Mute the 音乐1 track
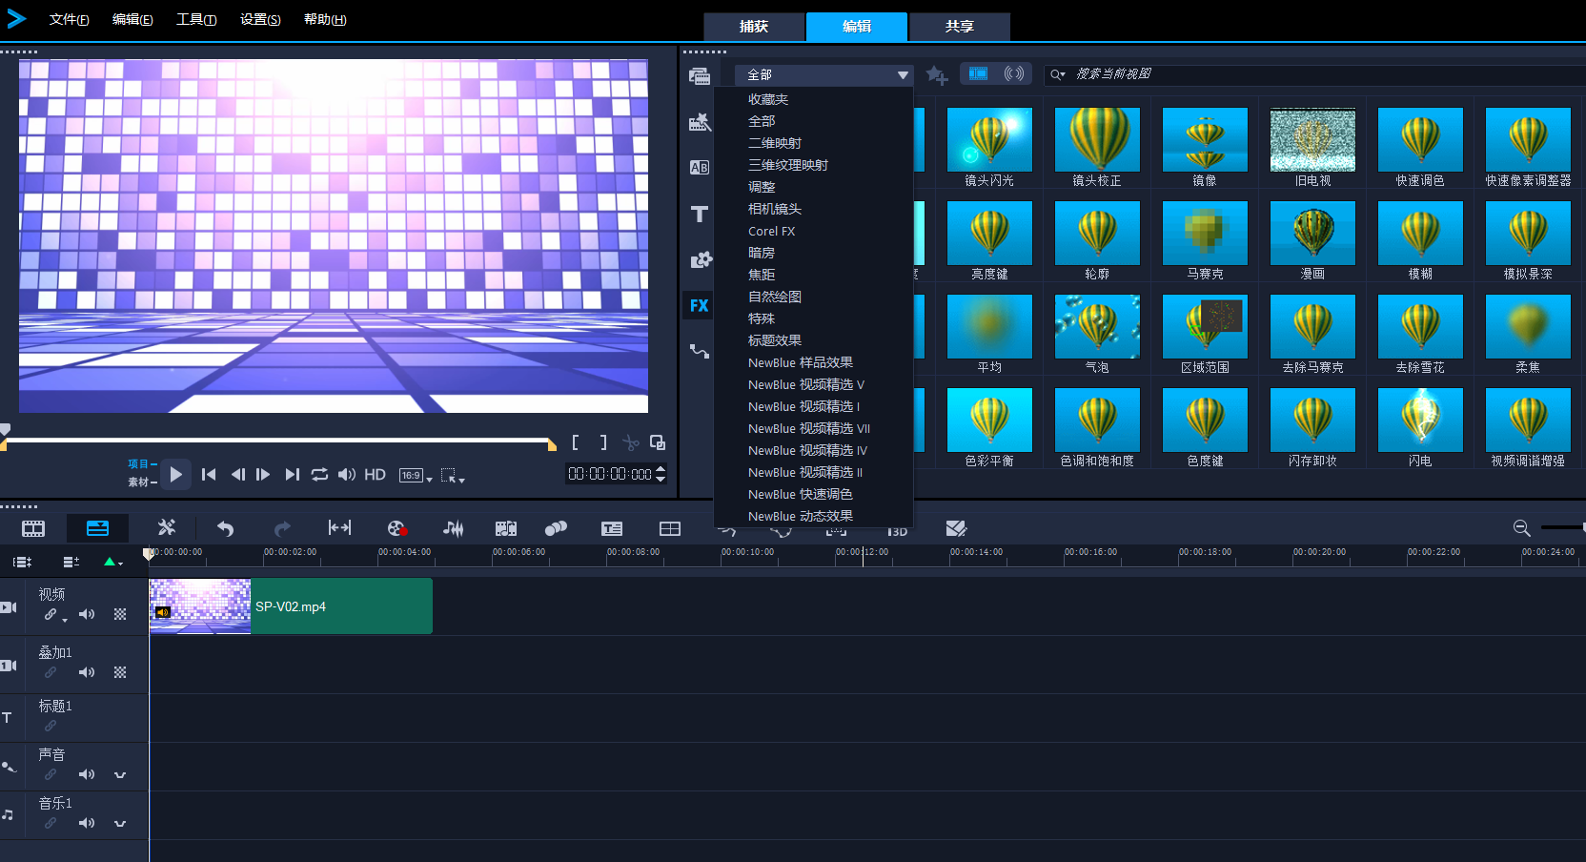Image resolution: width=1586 pixels, height=862 pixels. [87, 824]
